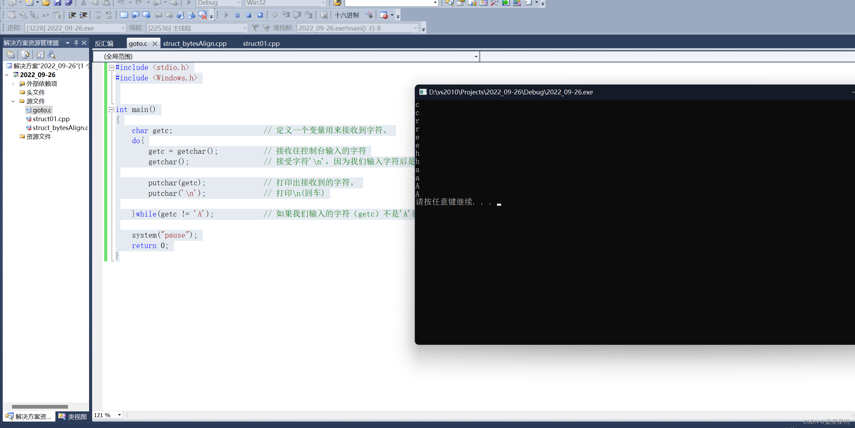
Task: Open the Win32 platform dropdown
Action: [322, 3]
